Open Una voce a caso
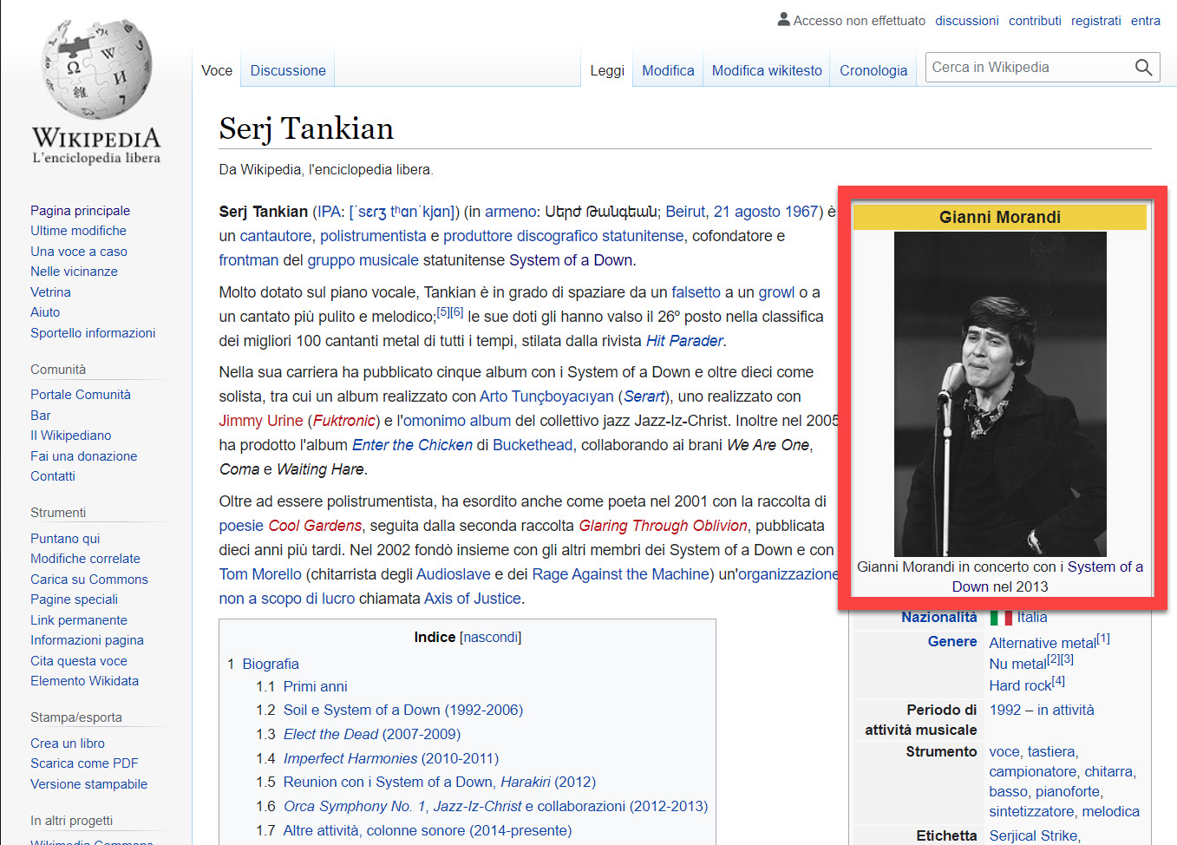This screenshot has width=1177, height=845. click(x=79, y=252)
